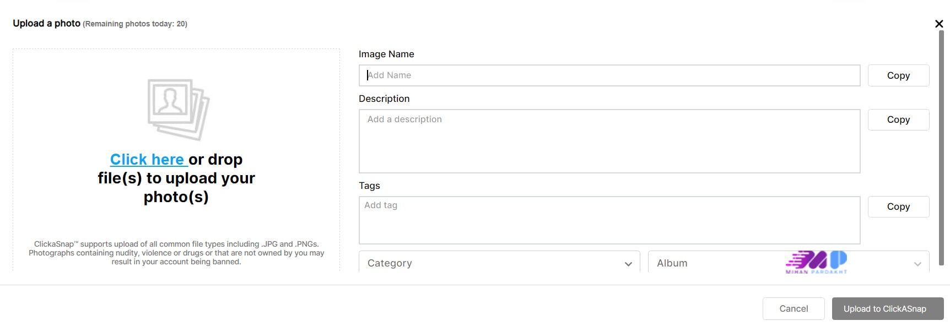Click the Mihan Pardakht watermark logo

(x=816, y=262)
